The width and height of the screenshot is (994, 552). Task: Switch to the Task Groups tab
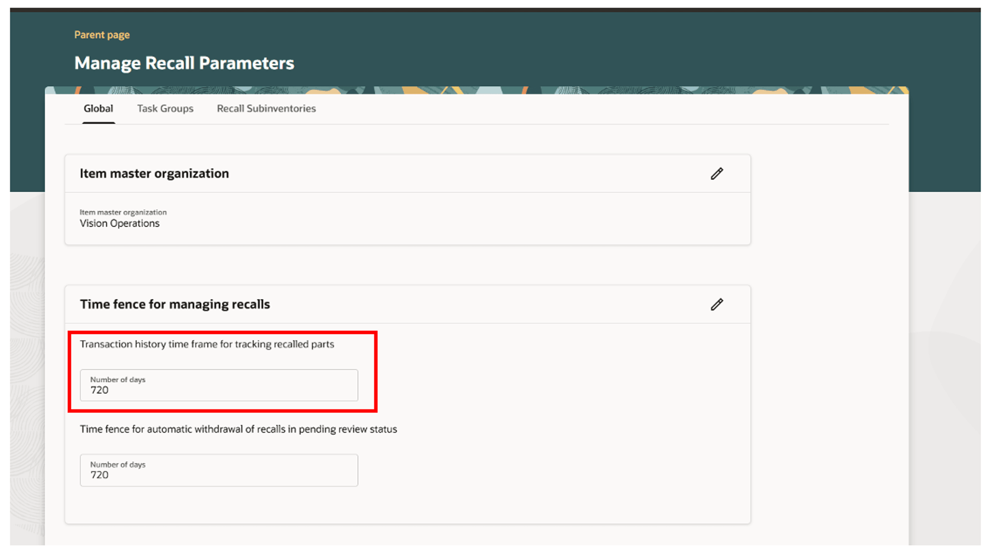pyautogui.click(x=165, y=109)
